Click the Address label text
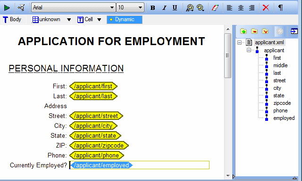Viewport: 302px width, 181px height. click(x=56, y=106)
